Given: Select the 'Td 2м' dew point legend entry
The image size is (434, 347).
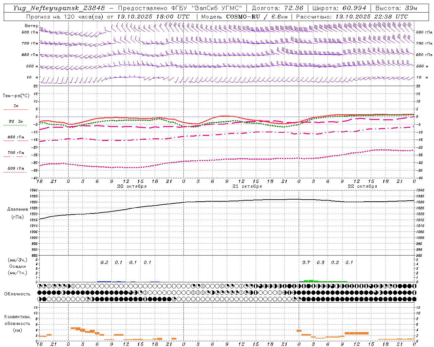Looking at the screenshot, I should point(16,121).
